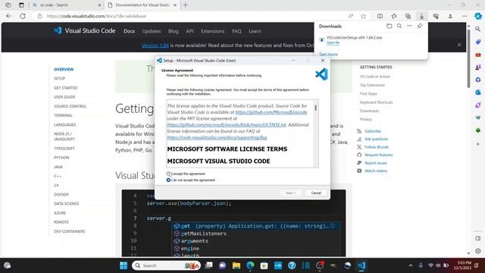Click Watch videos link
Viewport: 485px width, 273px height.
coord(376,171)
